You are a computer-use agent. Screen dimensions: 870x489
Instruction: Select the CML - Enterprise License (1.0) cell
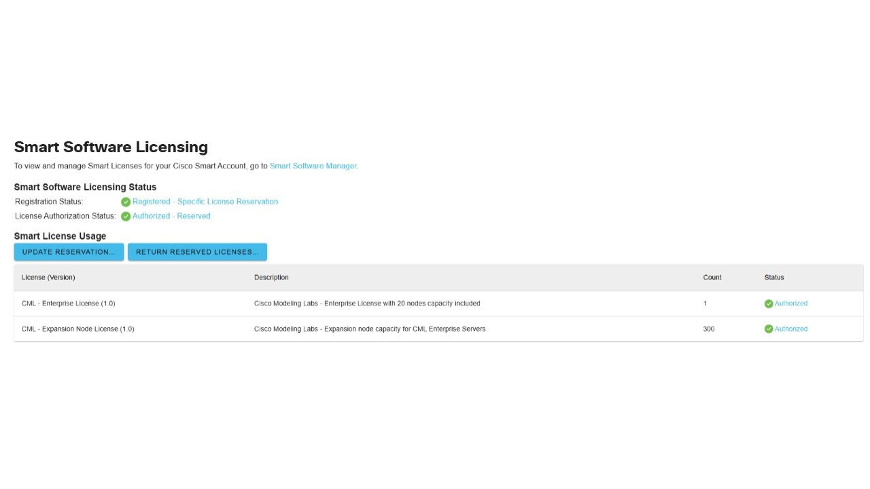click(x=68, y=304)
